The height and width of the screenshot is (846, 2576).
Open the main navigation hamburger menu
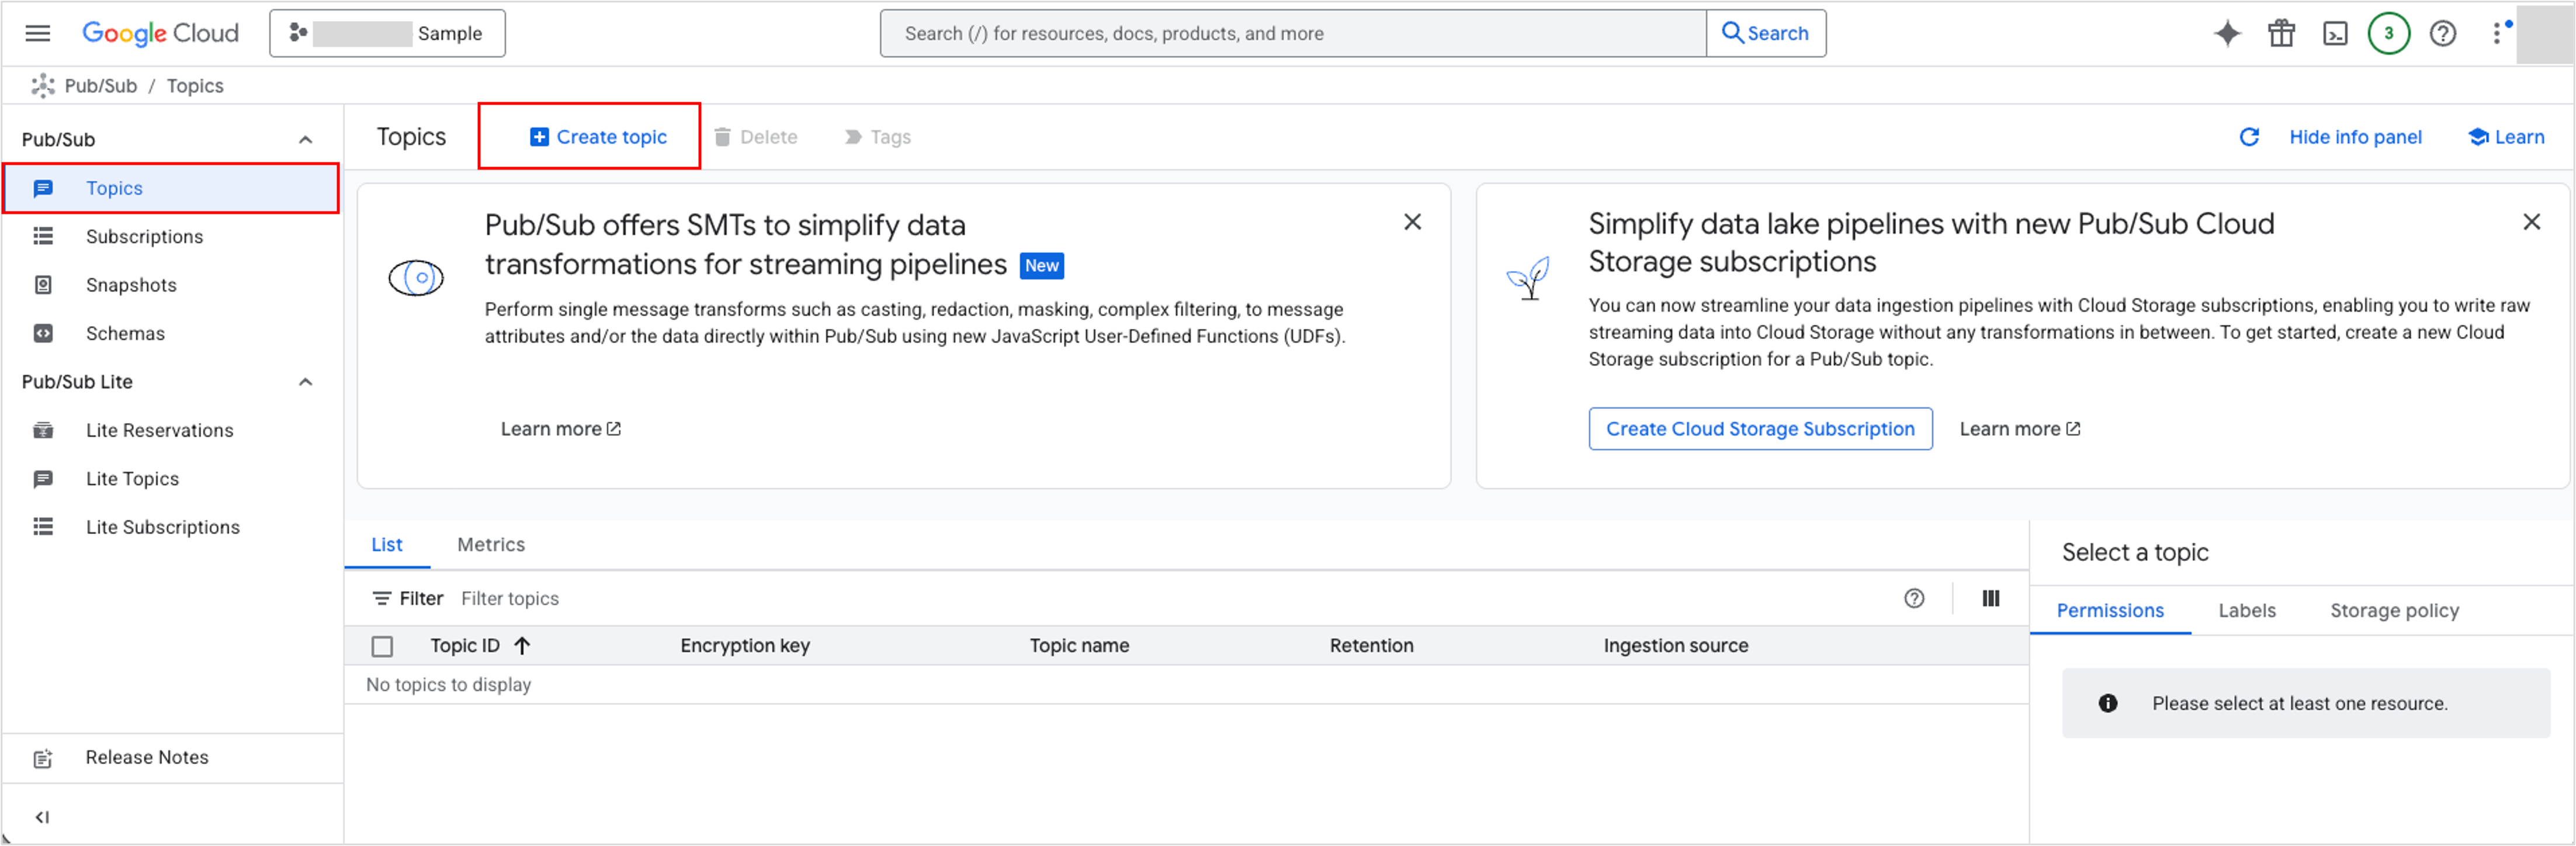[38, 33]
